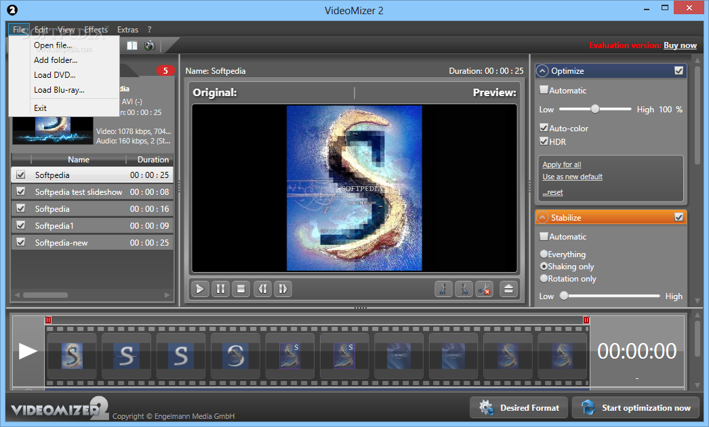Choose Load Blu-ray... menu entry

pos(64,90)
